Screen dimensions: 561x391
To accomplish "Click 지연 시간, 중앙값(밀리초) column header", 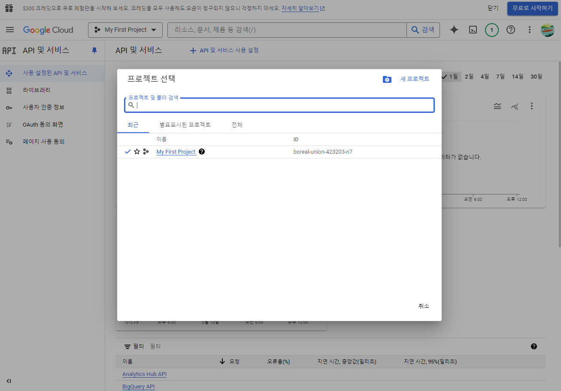I will click(347, 362).
